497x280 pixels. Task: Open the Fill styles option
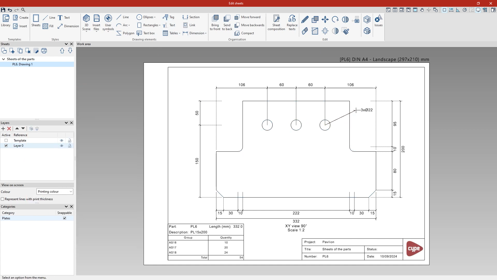[x=48, y=26]
